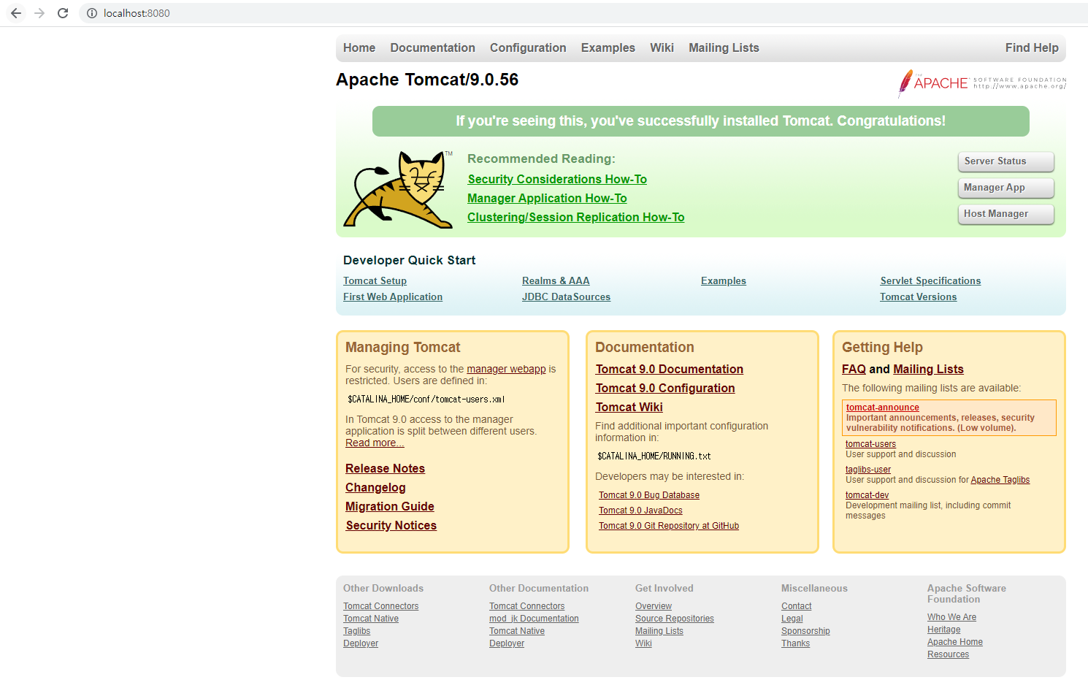Open Mailing Lists in the top navigation

pos(724,47)
